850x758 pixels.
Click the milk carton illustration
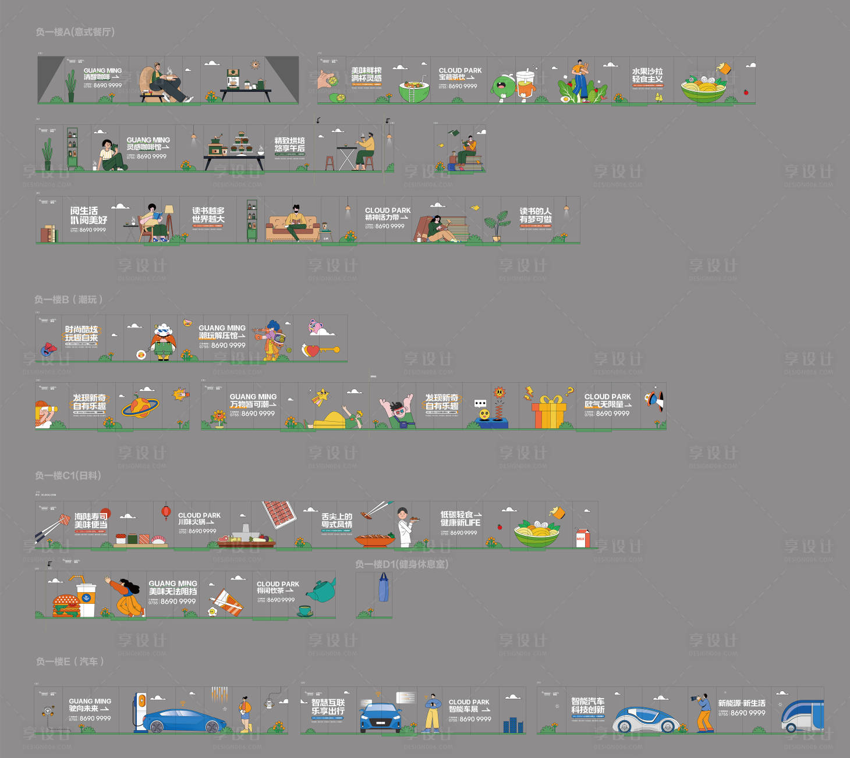coord(582,538)
